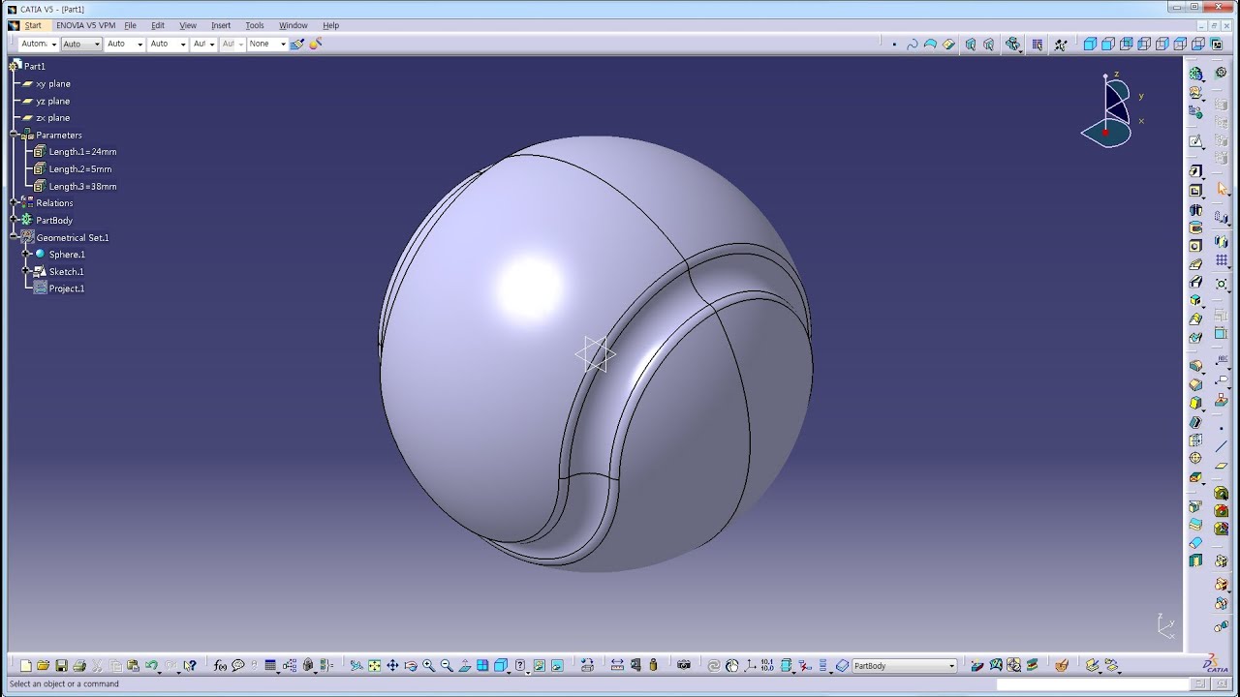Expand the PartBody tree node

[15, 220]
